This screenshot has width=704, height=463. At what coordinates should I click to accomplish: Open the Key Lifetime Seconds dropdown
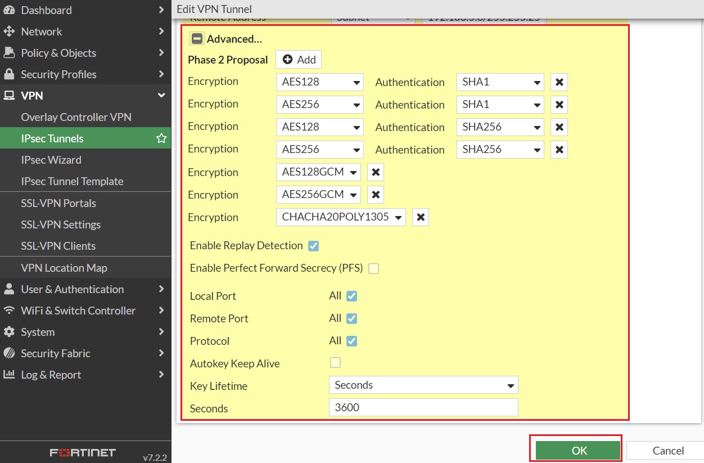[423, 385]
